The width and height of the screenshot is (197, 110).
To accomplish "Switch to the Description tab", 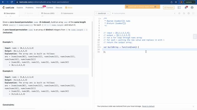I will [10, 13].
